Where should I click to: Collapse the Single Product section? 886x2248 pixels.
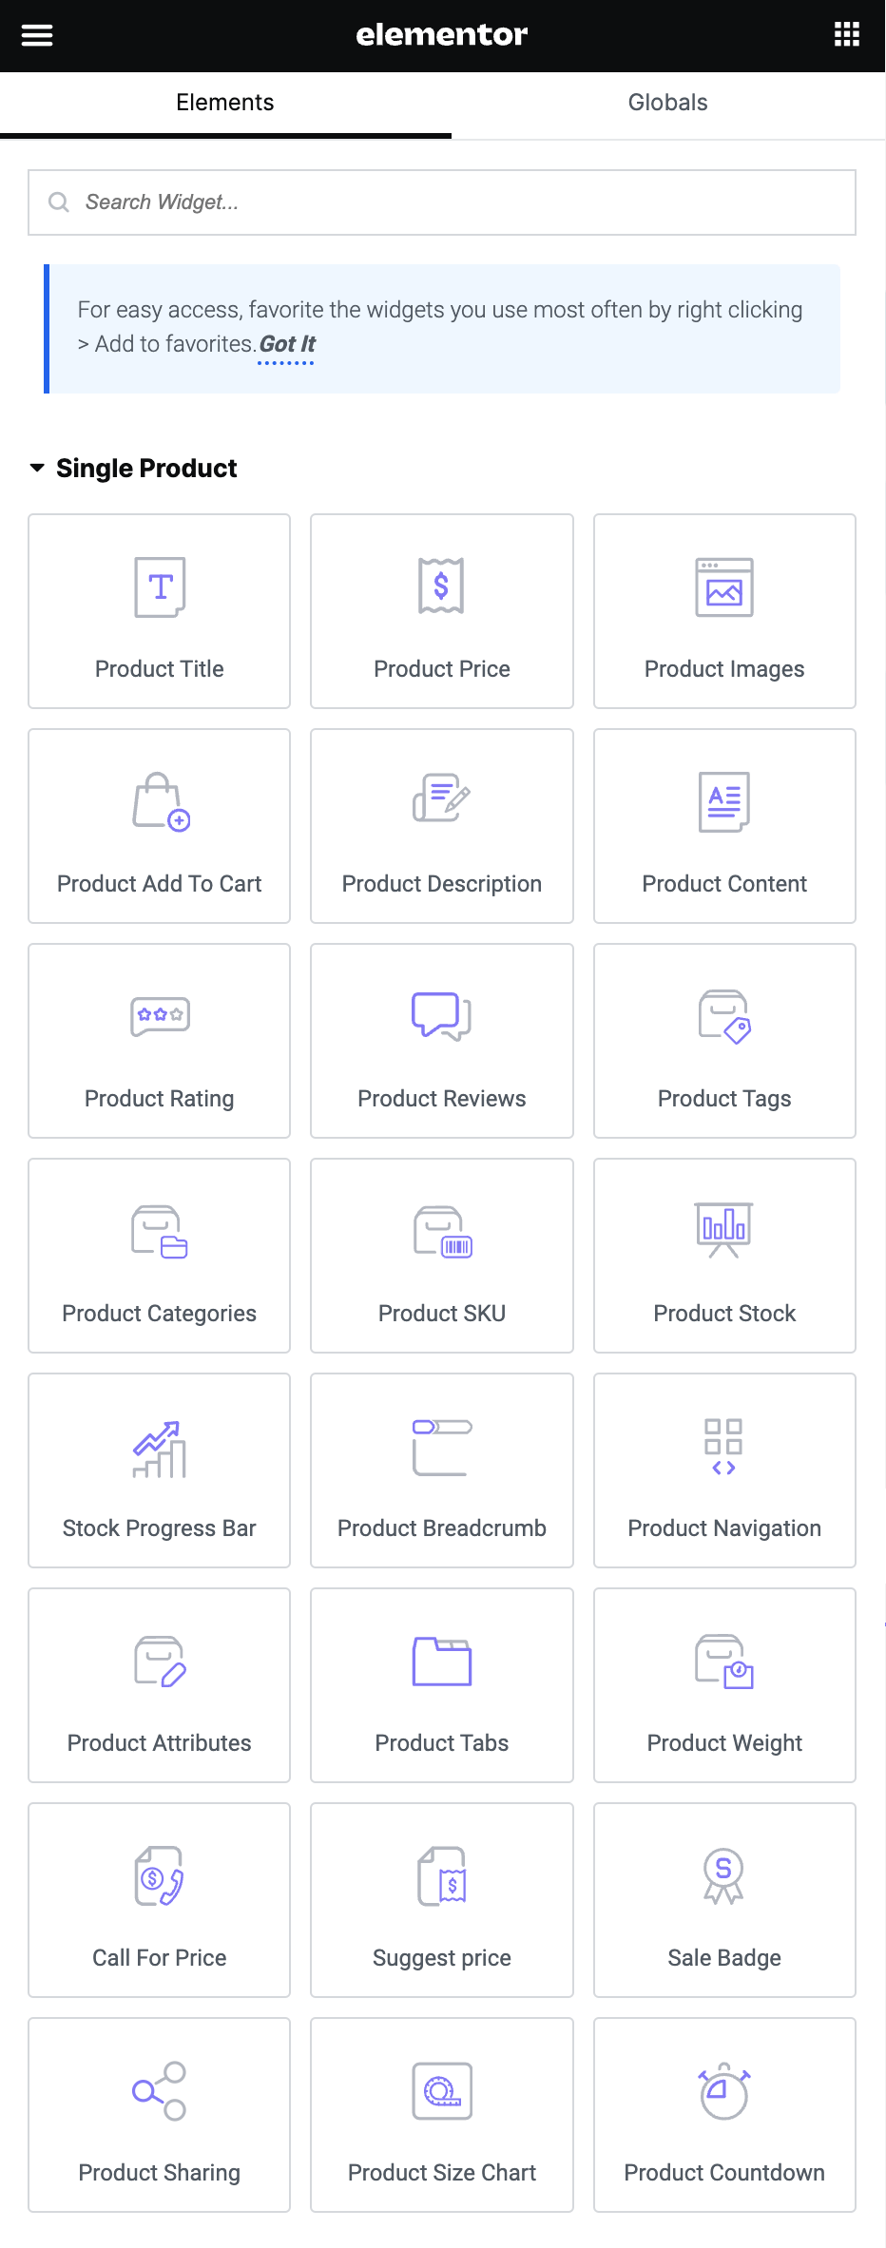[38, 468]
